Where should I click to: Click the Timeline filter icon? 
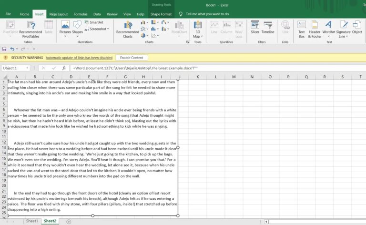(268, 28)
